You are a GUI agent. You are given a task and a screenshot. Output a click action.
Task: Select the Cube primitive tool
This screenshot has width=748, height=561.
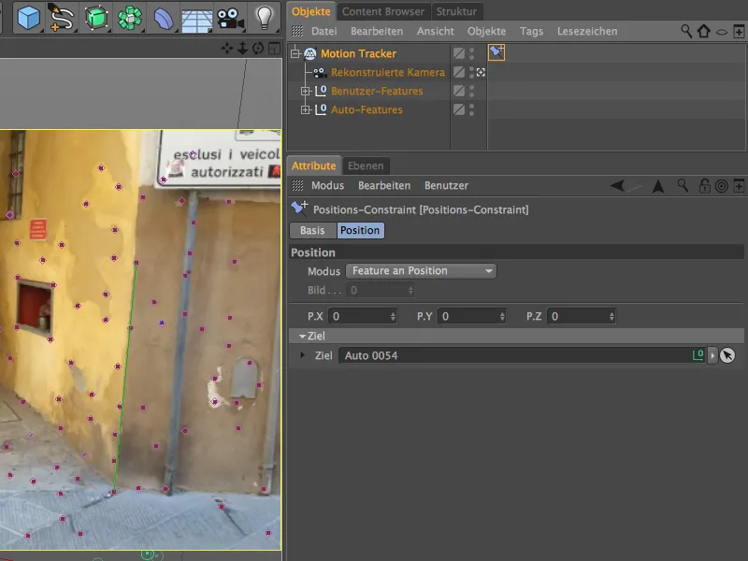point(28,17)
